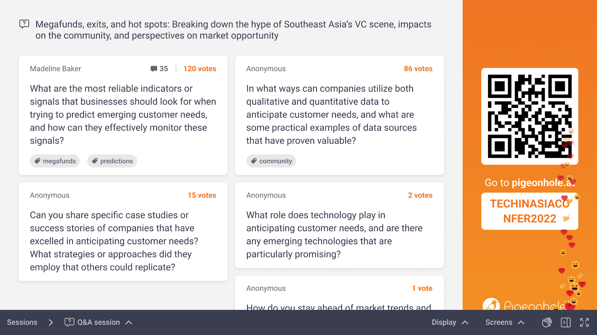
Task: Click the Pigeonhole bird logo
Action: [x=491, y=305]
